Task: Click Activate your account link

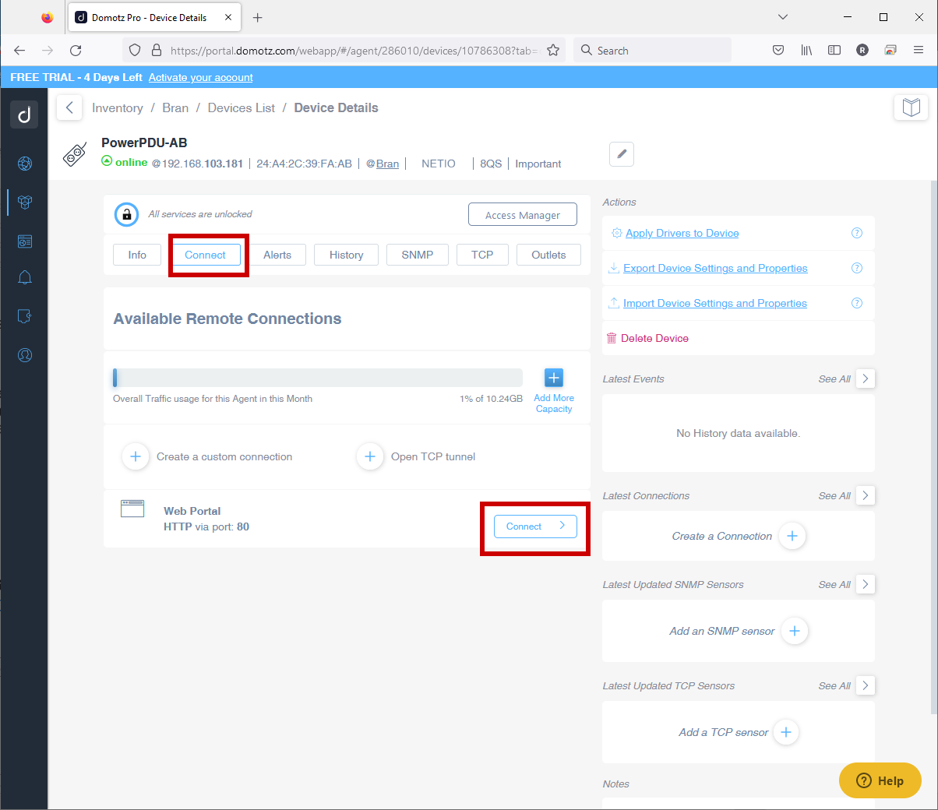Action: click(201, 77)
